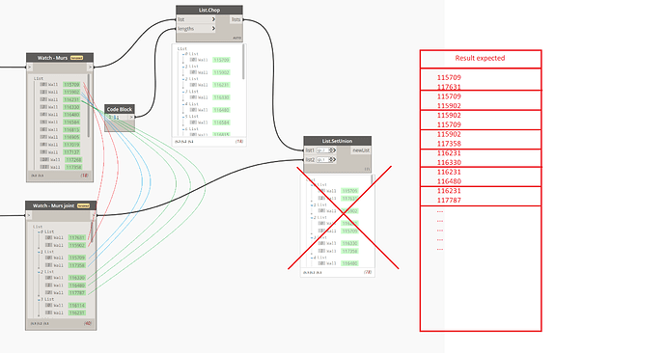Image resolution: width=666 pixels, height=353 pixels.
Task: Click the list1 port arrow on List.SetUnion
Action: click(335, 150)
